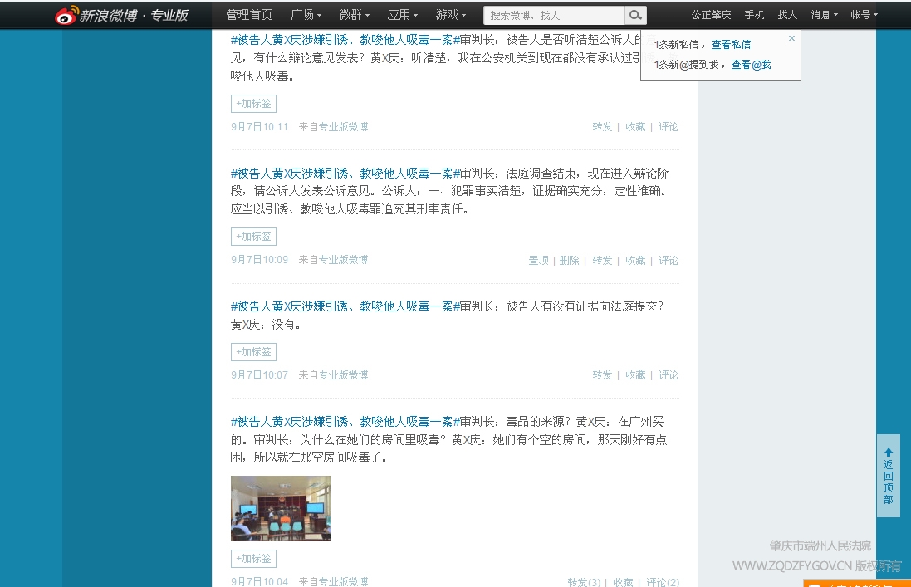Viewport: 911px width, 587px height.
Task: Expand the 微群 dropdown menu
Action: (x=355, y=15)
